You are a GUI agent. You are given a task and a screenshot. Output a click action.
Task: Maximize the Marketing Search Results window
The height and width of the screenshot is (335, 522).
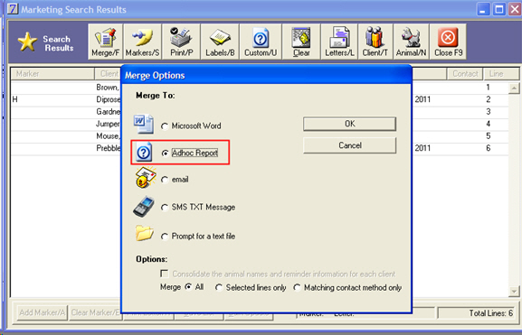coord(499,9)
